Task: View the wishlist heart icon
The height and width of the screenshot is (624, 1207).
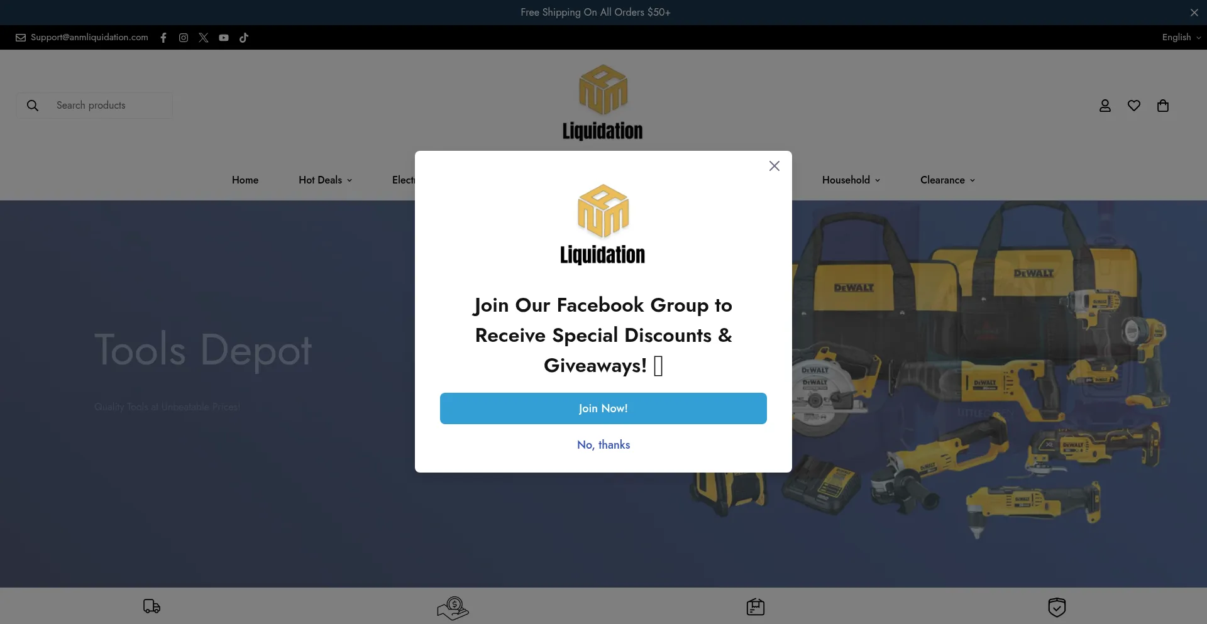Action: click(1134, 106)
